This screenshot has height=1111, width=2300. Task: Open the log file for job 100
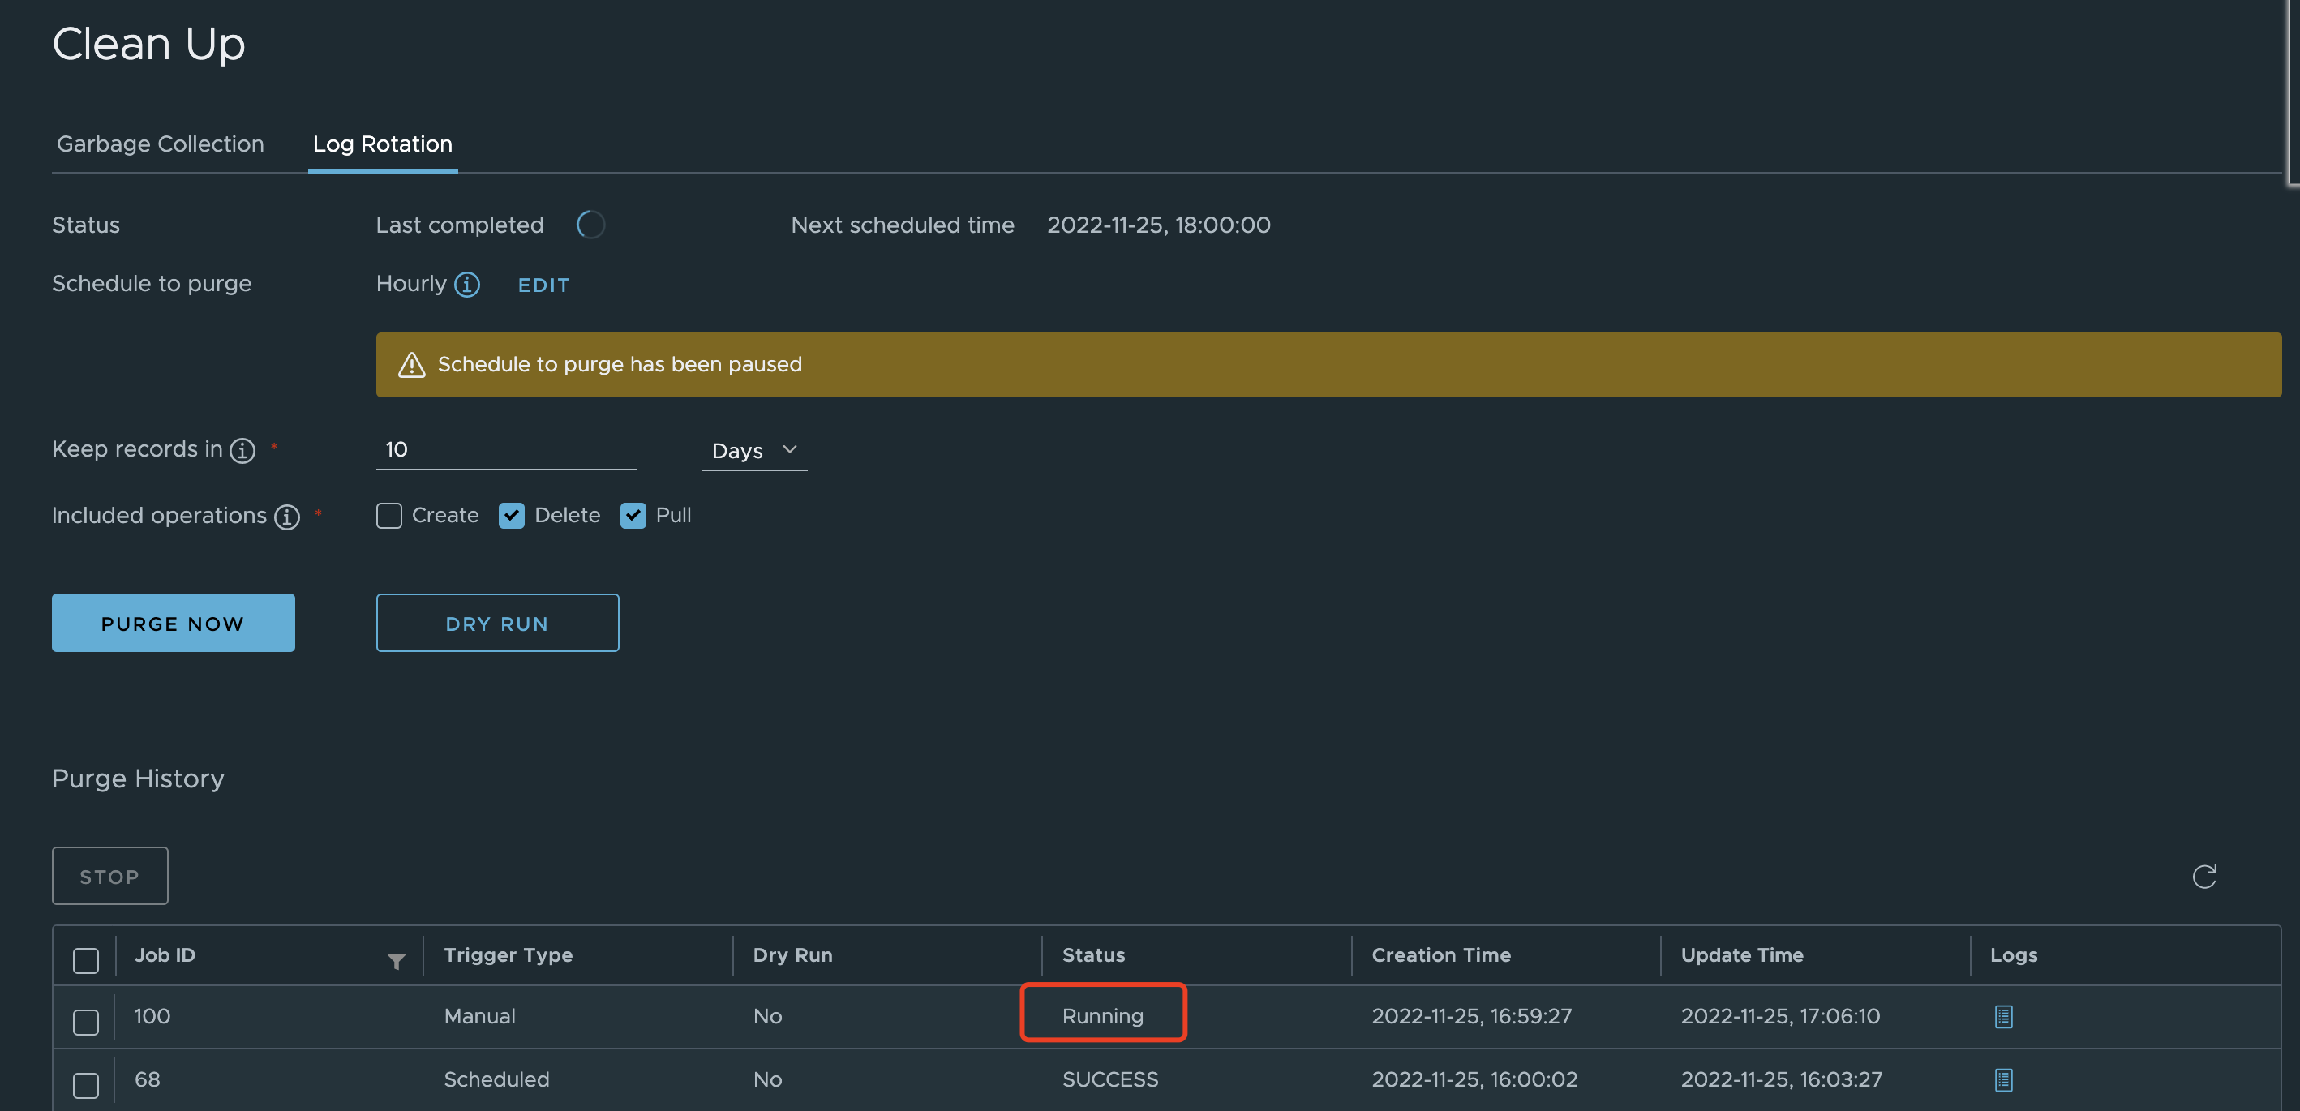[2002, 1016]
